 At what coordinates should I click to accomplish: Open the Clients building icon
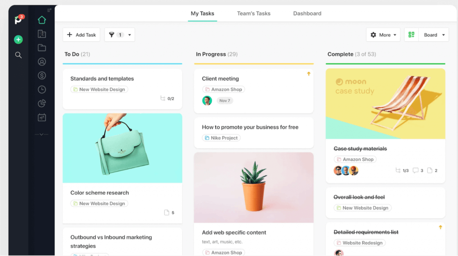[42, 34]
